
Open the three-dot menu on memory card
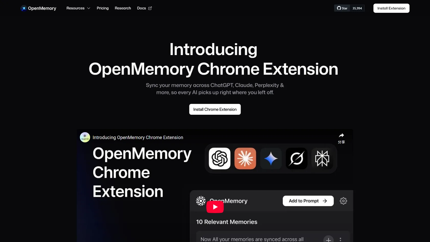(340, 240)
